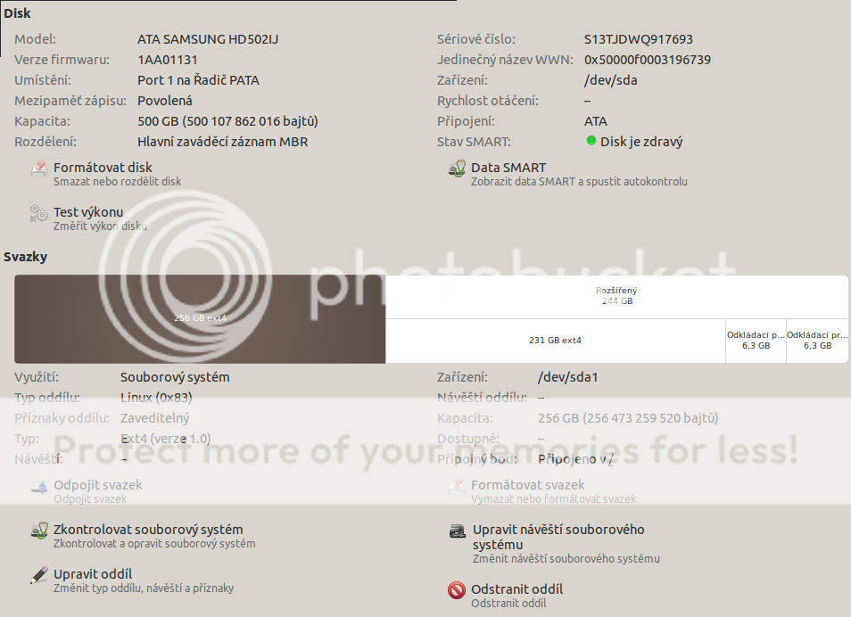851x617 pixels.
Task: Select the Rozšířený 244 GB extended partition
Action: click(616, 296)
